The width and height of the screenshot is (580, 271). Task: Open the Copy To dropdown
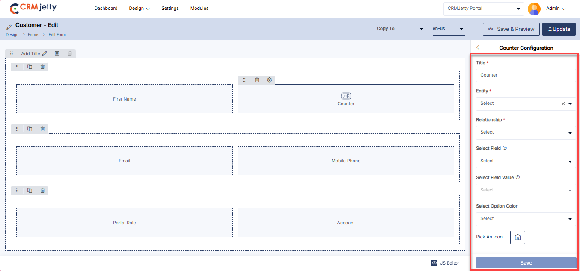click(x=400, y=29)
